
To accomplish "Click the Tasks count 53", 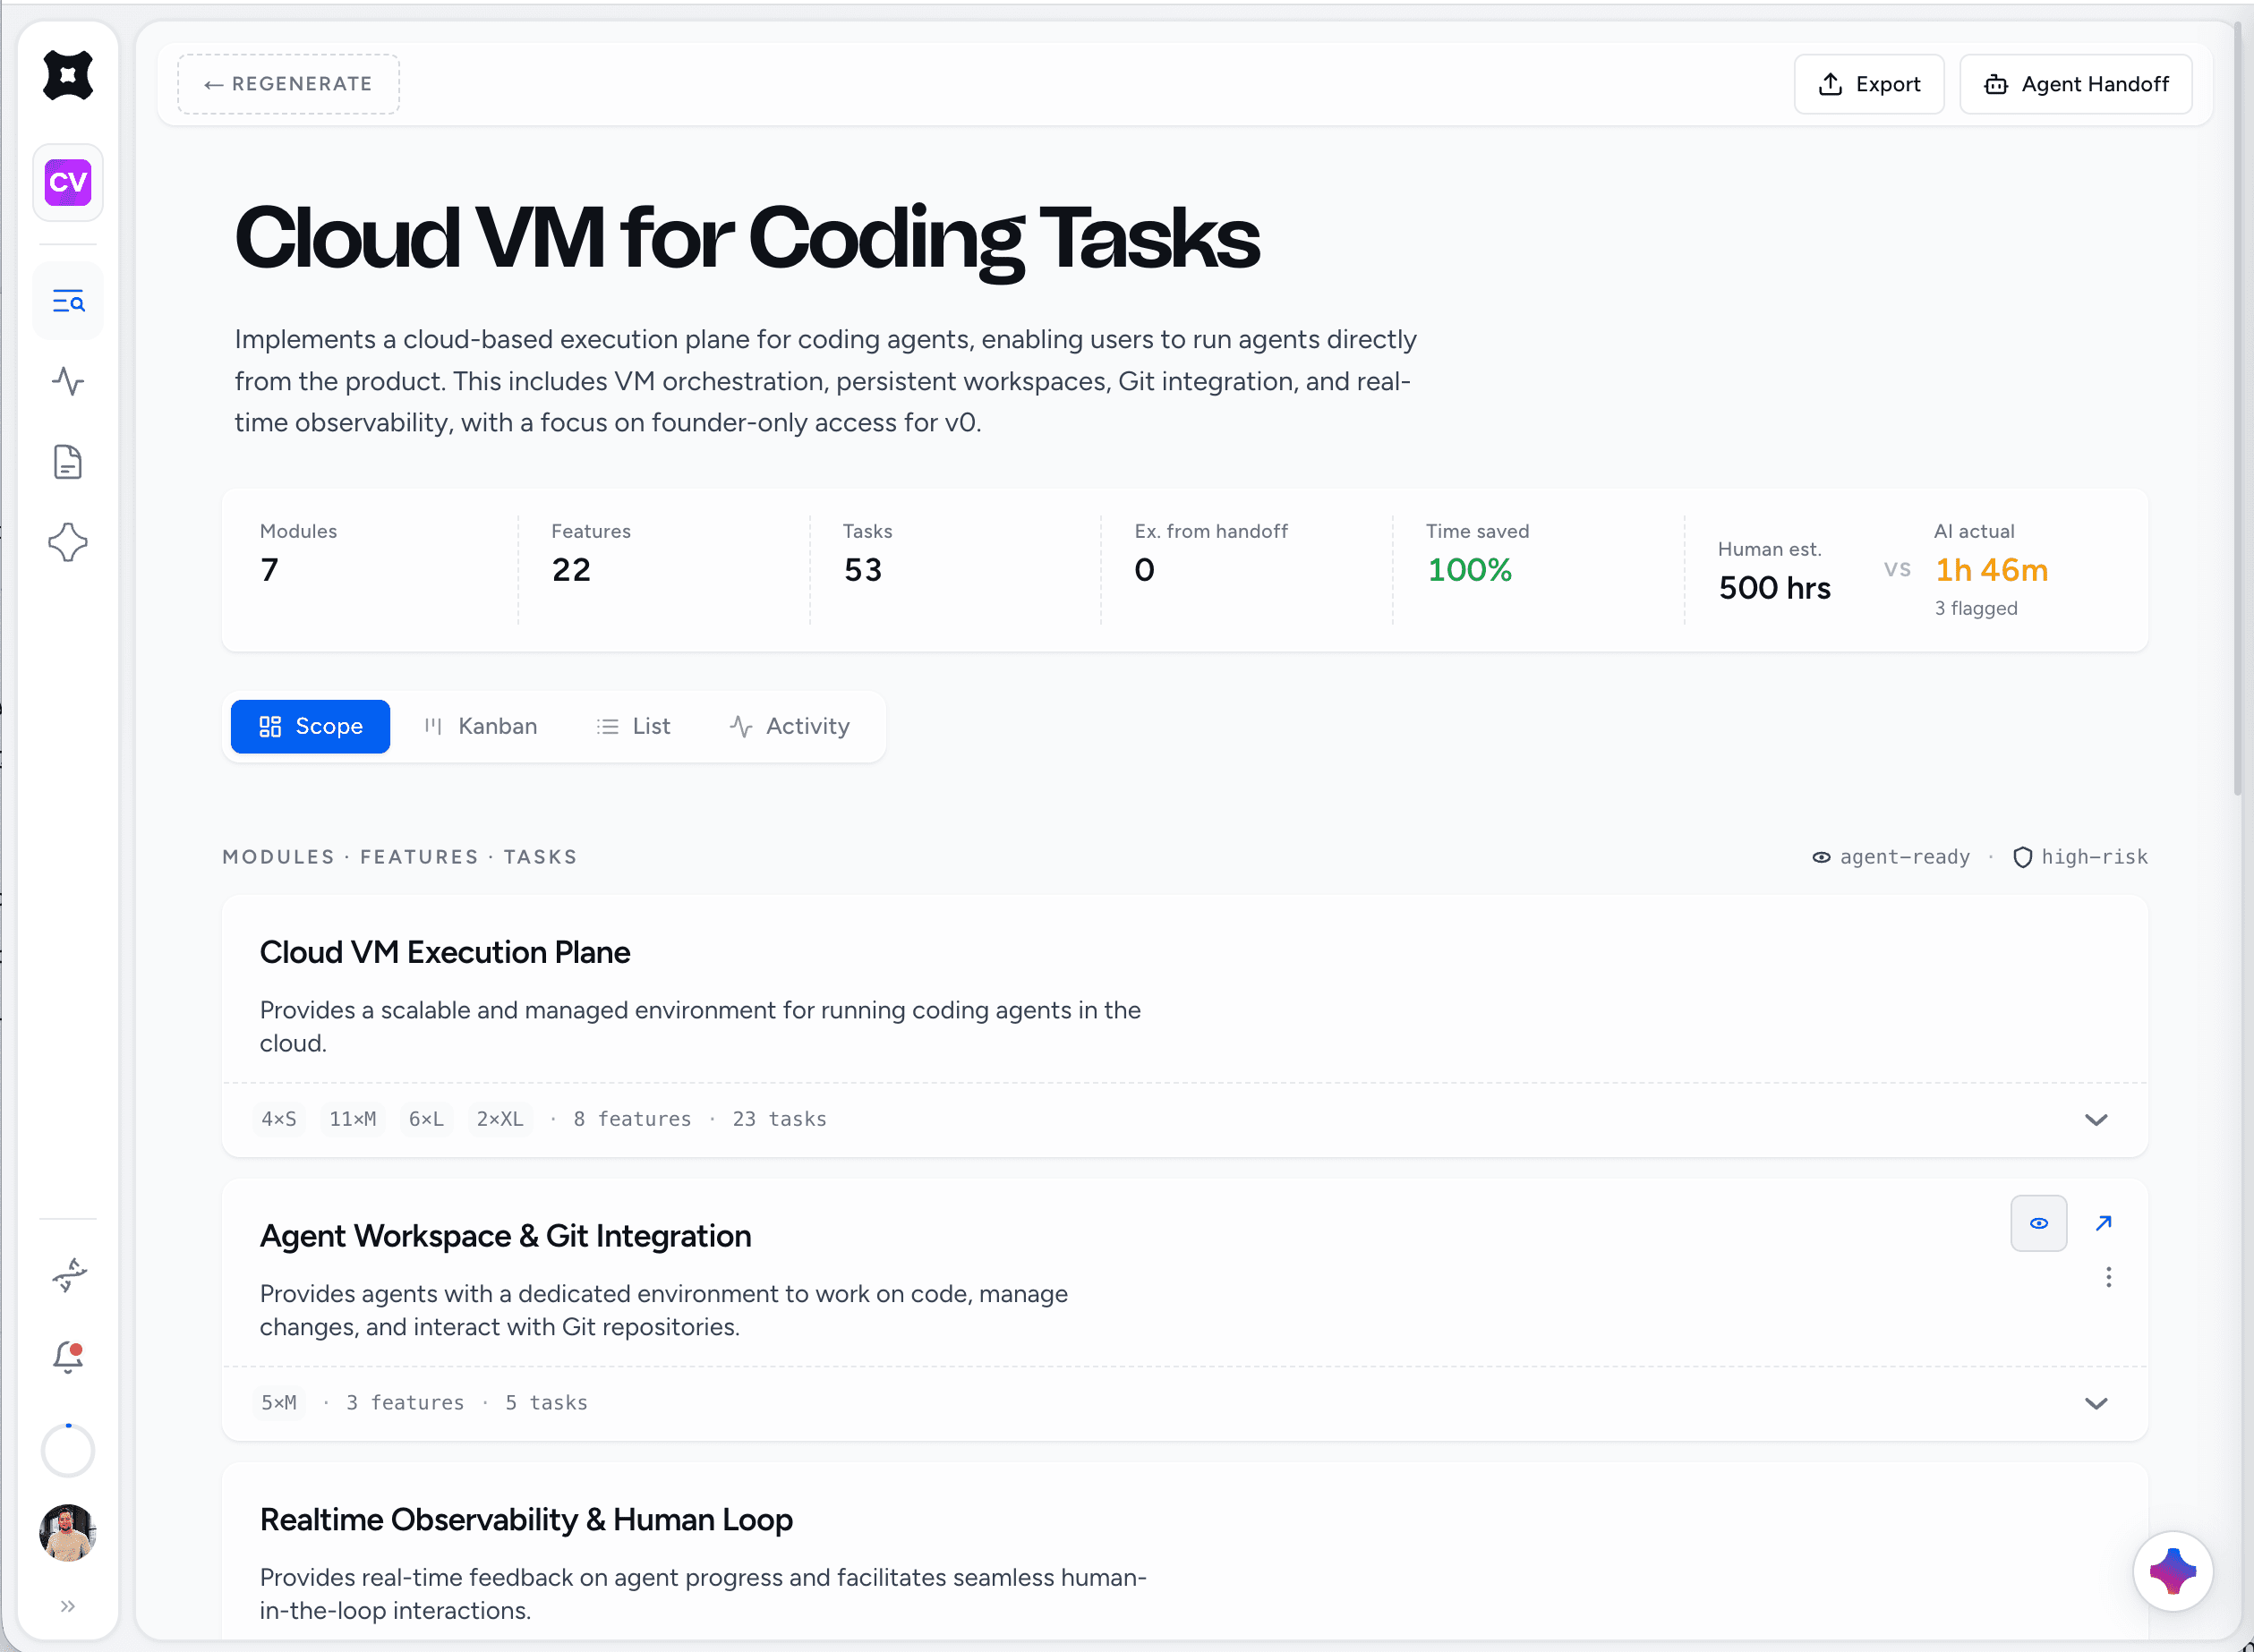I will (x=863, y=570).
